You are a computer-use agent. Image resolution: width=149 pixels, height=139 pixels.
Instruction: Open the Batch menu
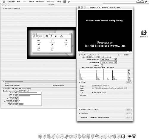coord(31,1)
